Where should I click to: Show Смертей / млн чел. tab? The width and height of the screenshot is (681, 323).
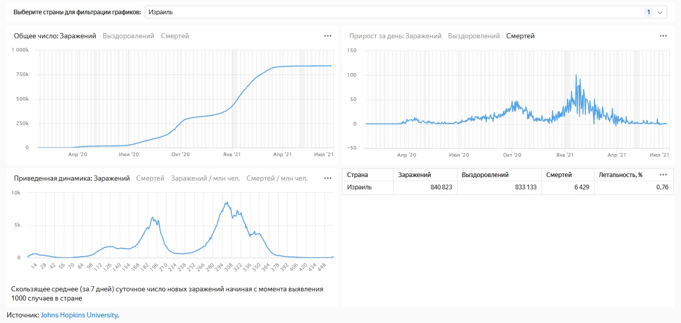pyautogui.click(x=277, y=179)
